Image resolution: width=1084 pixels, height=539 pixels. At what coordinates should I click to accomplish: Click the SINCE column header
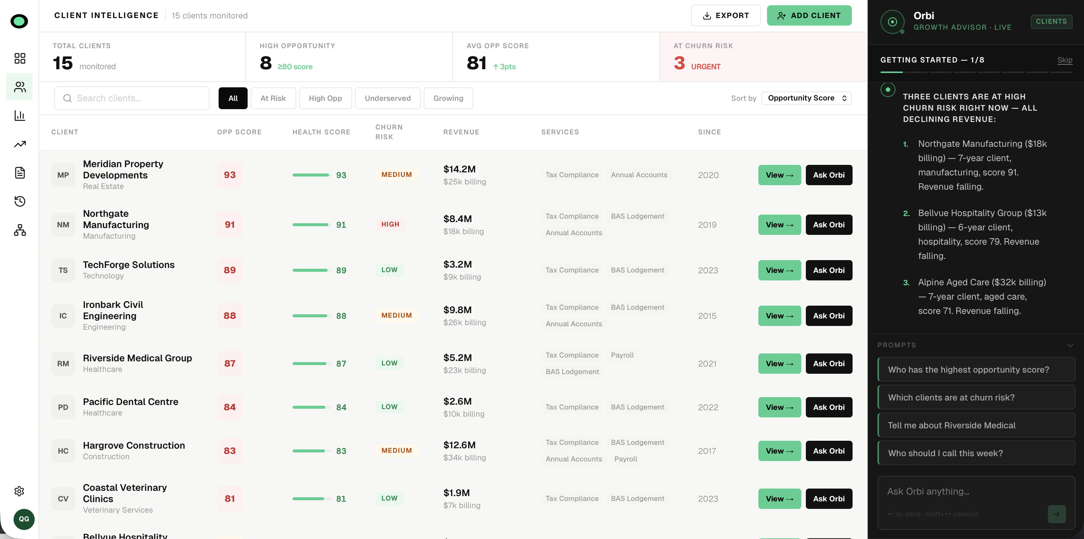coord(709,132)
